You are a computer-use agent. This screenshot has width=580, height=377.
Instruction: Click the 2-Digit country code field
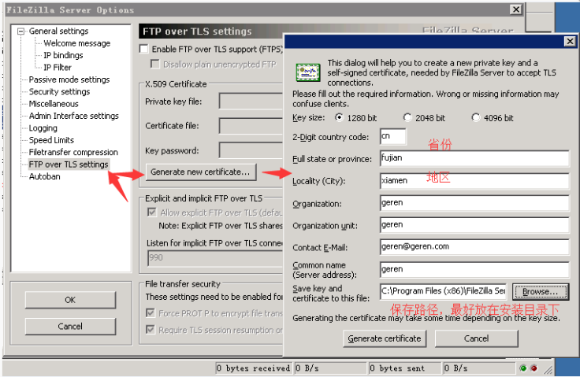tap(392, 136)
